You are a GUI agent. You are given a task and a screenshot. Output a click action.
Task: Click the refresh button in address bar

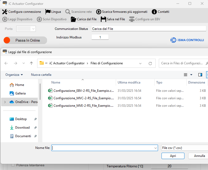click(150, 64)
